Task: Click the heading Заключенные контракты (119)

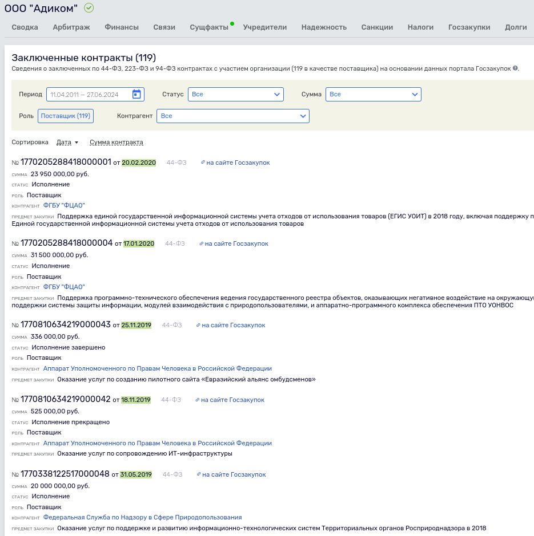Action: [x=84, y=58]
